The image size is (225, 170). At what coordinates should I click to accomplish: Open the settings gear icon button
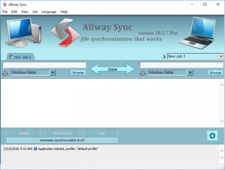[x=212, y=136]
